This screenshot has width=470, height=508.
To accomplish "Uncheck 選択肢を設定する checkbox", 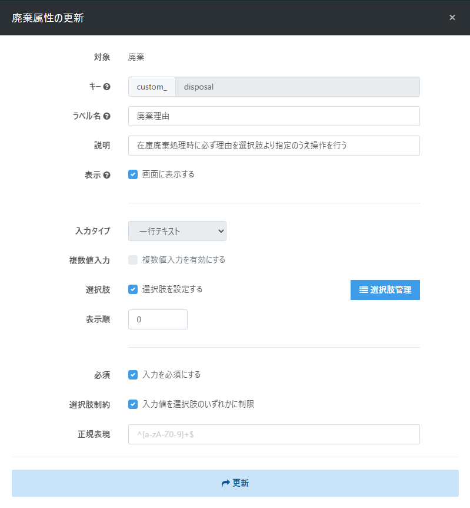I will 133,289.
